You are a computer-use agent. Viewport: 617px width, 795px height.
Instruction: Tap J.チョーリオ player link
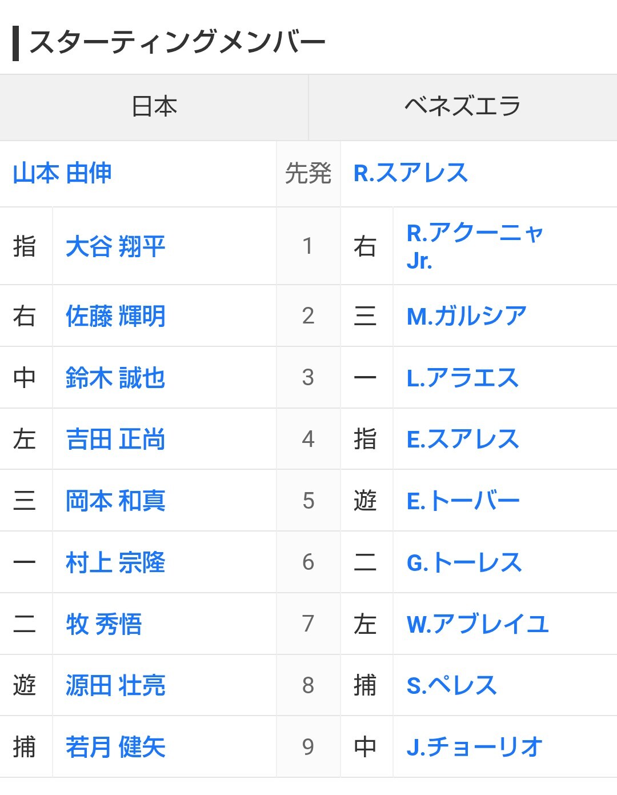tap(474, 747)
